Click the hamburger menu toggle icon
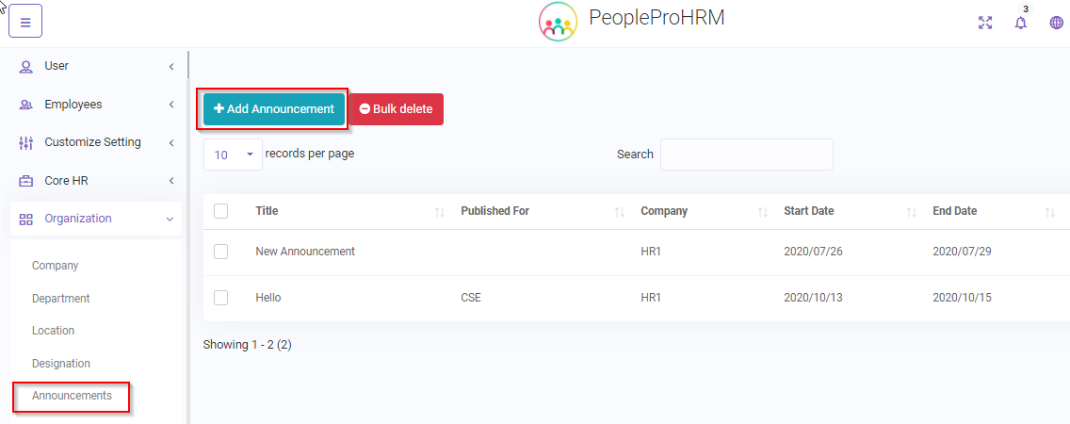The width and height of the screenshot is (1070, 424). [x=25, y=23]
